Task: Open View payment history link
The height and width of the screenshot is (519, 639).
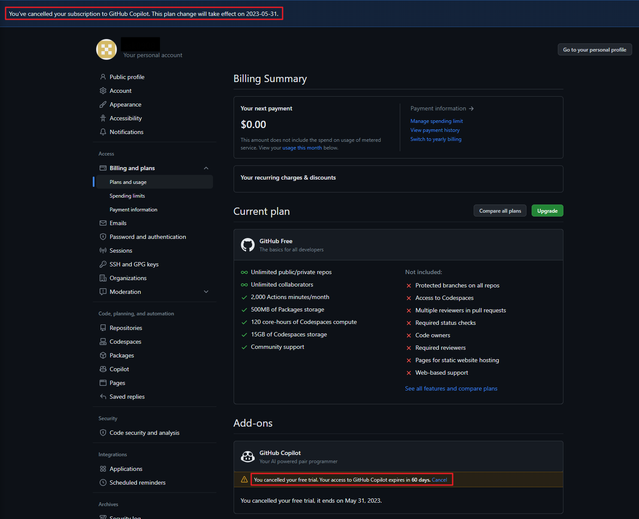Action: pyautogui.click(x=435, y=130)
